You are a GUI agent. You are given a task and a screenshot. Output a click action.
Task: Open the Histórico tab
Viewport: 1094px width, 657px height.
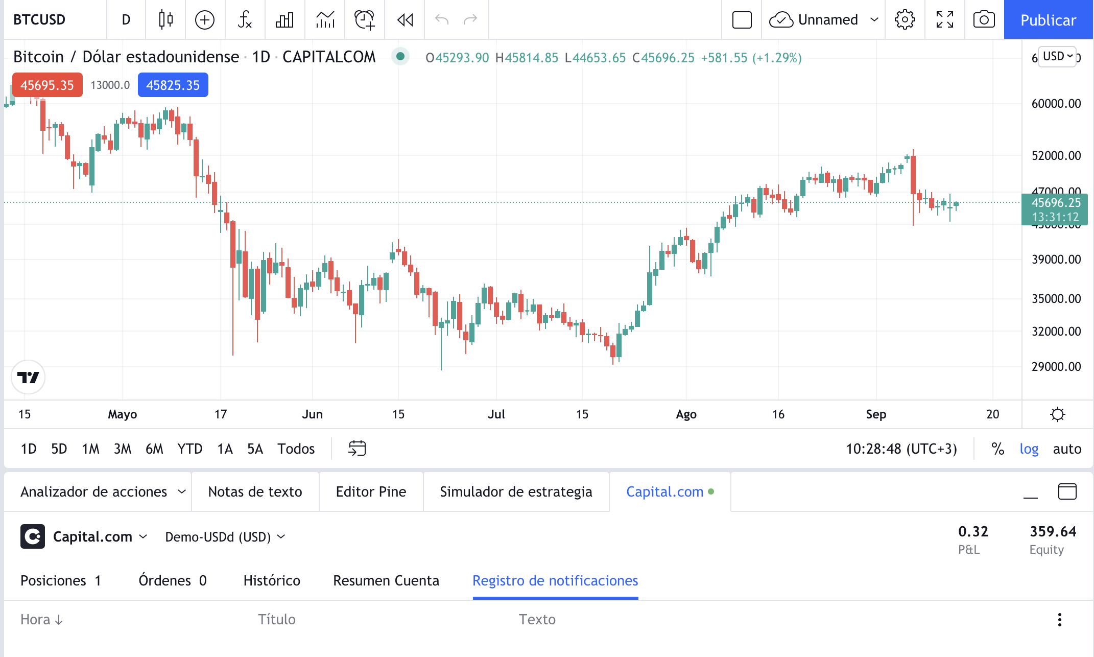coord(272,580)
